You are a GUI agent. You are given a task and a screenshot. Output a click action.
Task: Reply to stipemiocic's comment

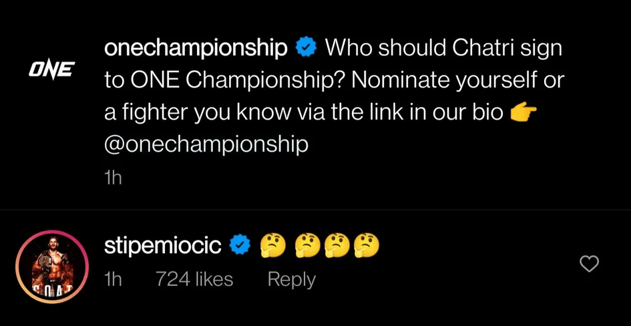(291, 279)
